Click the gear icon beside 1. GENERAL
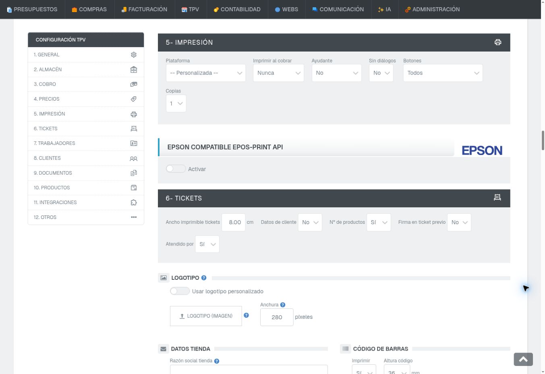Screen dimensions: 545x374 click(134, 55)
